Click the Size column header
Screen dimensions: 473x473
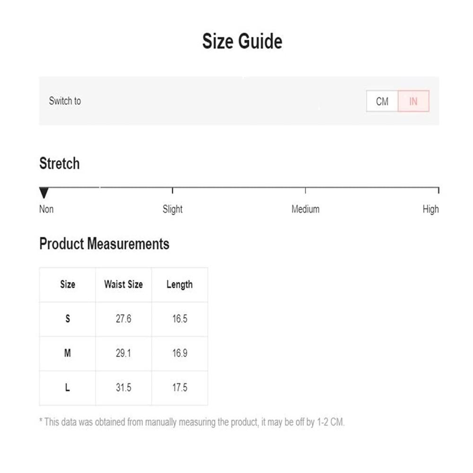pos(68,284)
